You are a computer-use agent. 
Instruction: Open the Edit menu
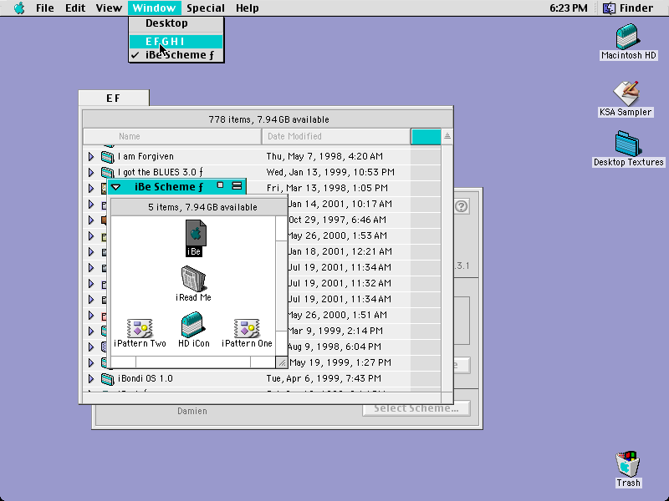(75, 8)
